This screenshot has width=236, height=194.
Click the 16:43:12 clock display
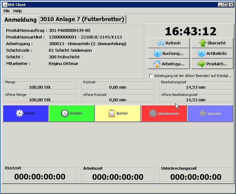point(191,31)
